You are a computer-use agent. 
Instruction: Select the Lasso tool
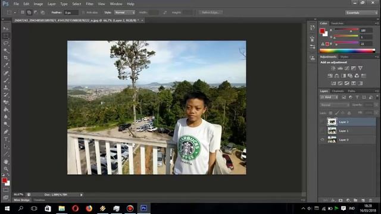[x=6, y=43]
